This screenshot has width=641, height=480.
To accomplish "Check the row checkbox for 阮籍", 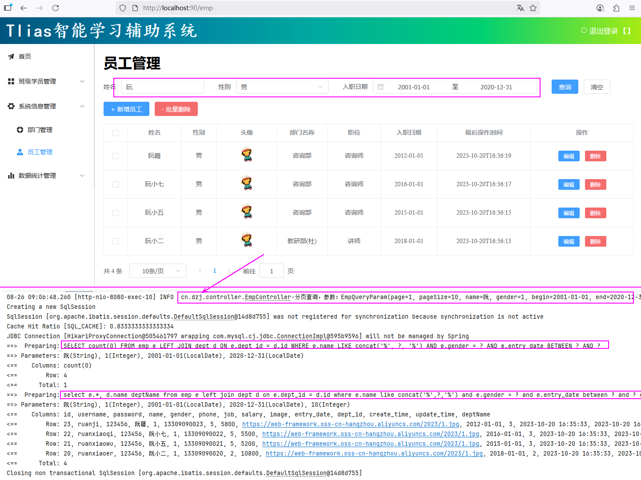I will pos(116,156).
